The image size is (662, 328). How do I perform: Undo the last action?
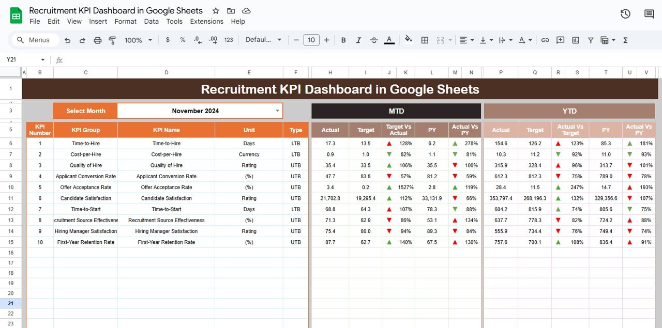point(67,40)
